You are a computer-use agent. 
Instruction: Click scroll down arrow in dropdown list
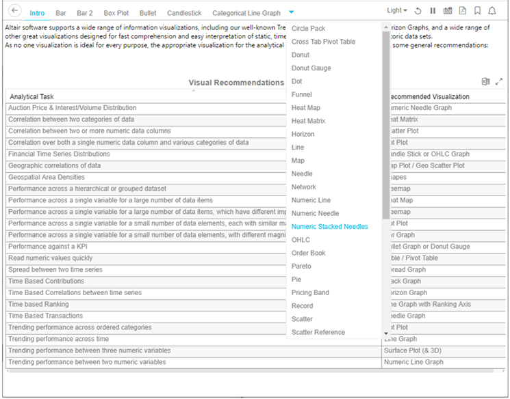click(x=386, y=333)
